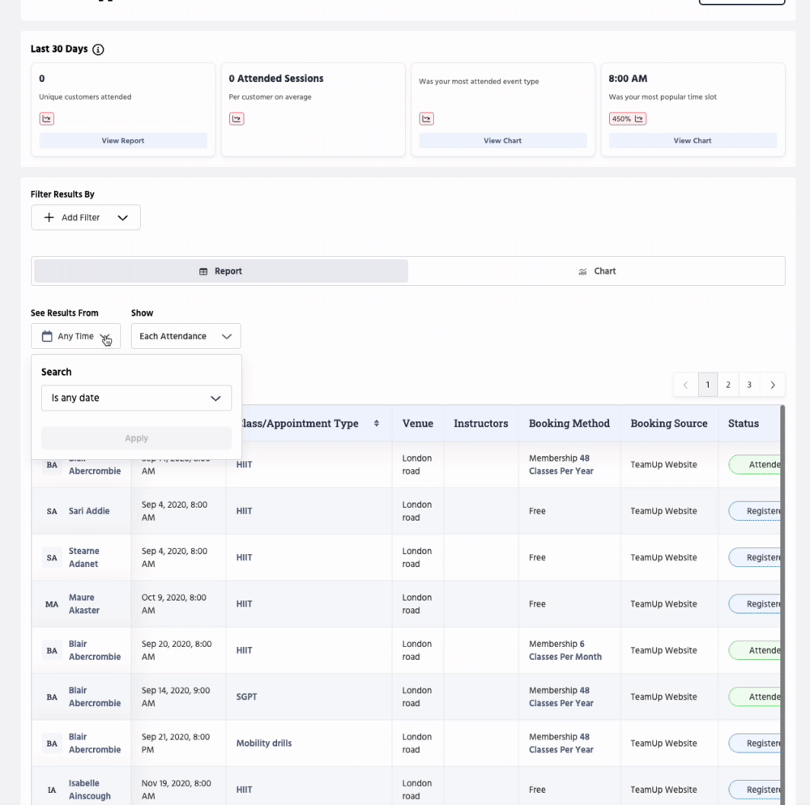Go to page 2 of results
Screen dimensions: 810x805
(x=728, y=385)
